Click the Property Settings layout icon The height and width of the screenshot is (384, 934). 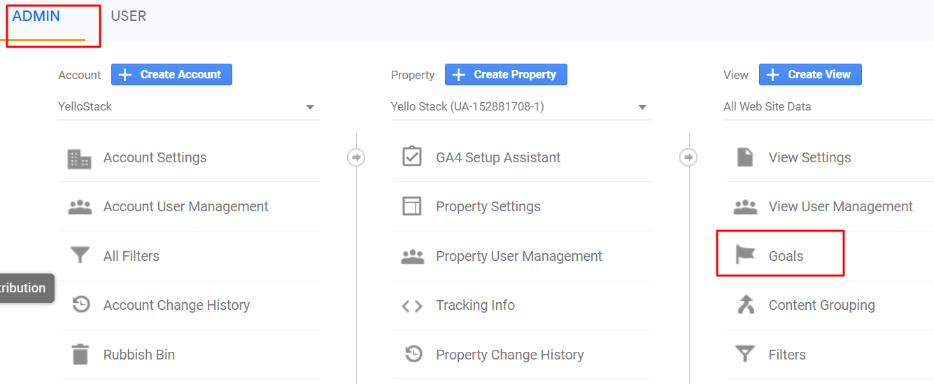click(x=412, y=206)
